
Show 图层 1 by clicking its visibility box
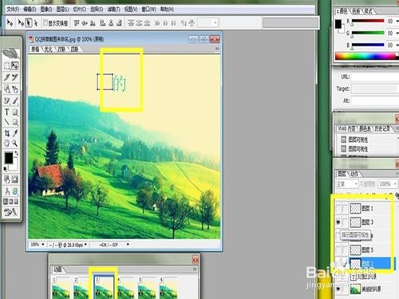tap(338, 208)
